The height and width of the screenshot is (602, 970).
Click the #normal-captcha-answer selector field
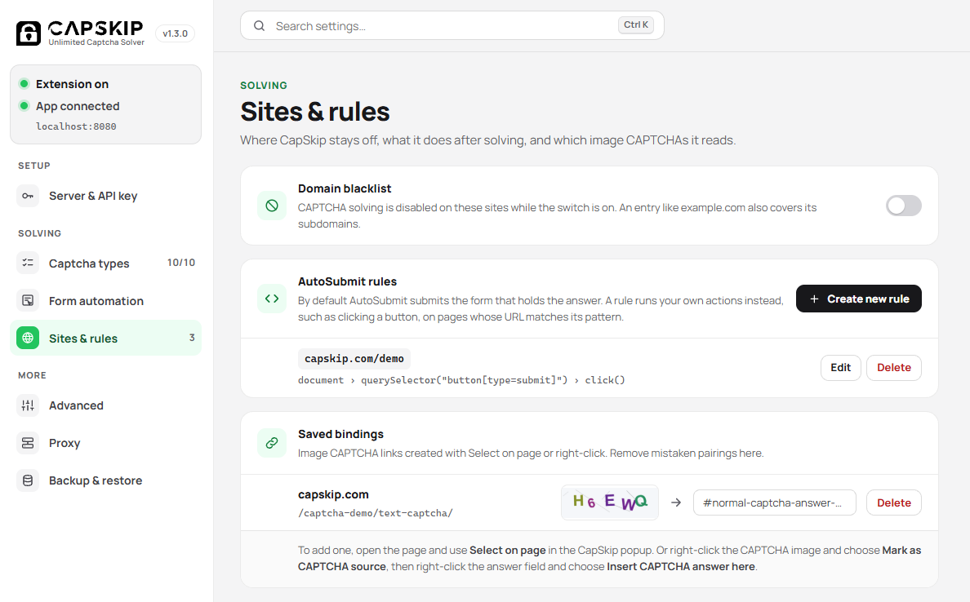pos(775,502)
